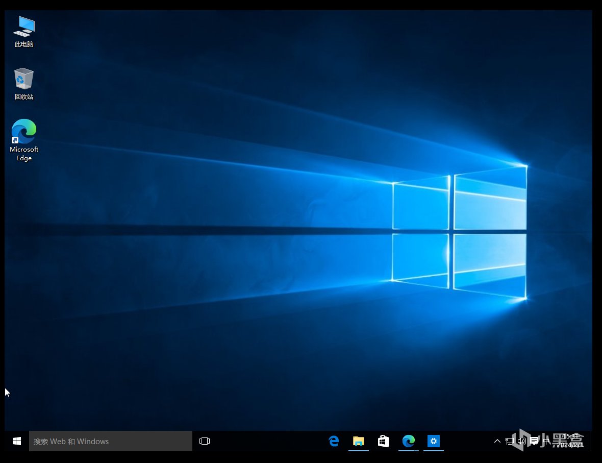The width and height of the screenshot is (602, 463).
Task: Open the 此电脑 desktop icon
Action: [24, 32]
